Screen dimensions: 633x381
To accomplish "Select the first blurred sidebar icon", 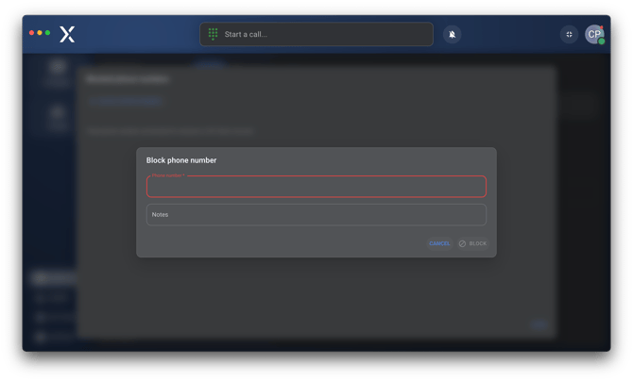I will tap(58, 69).
